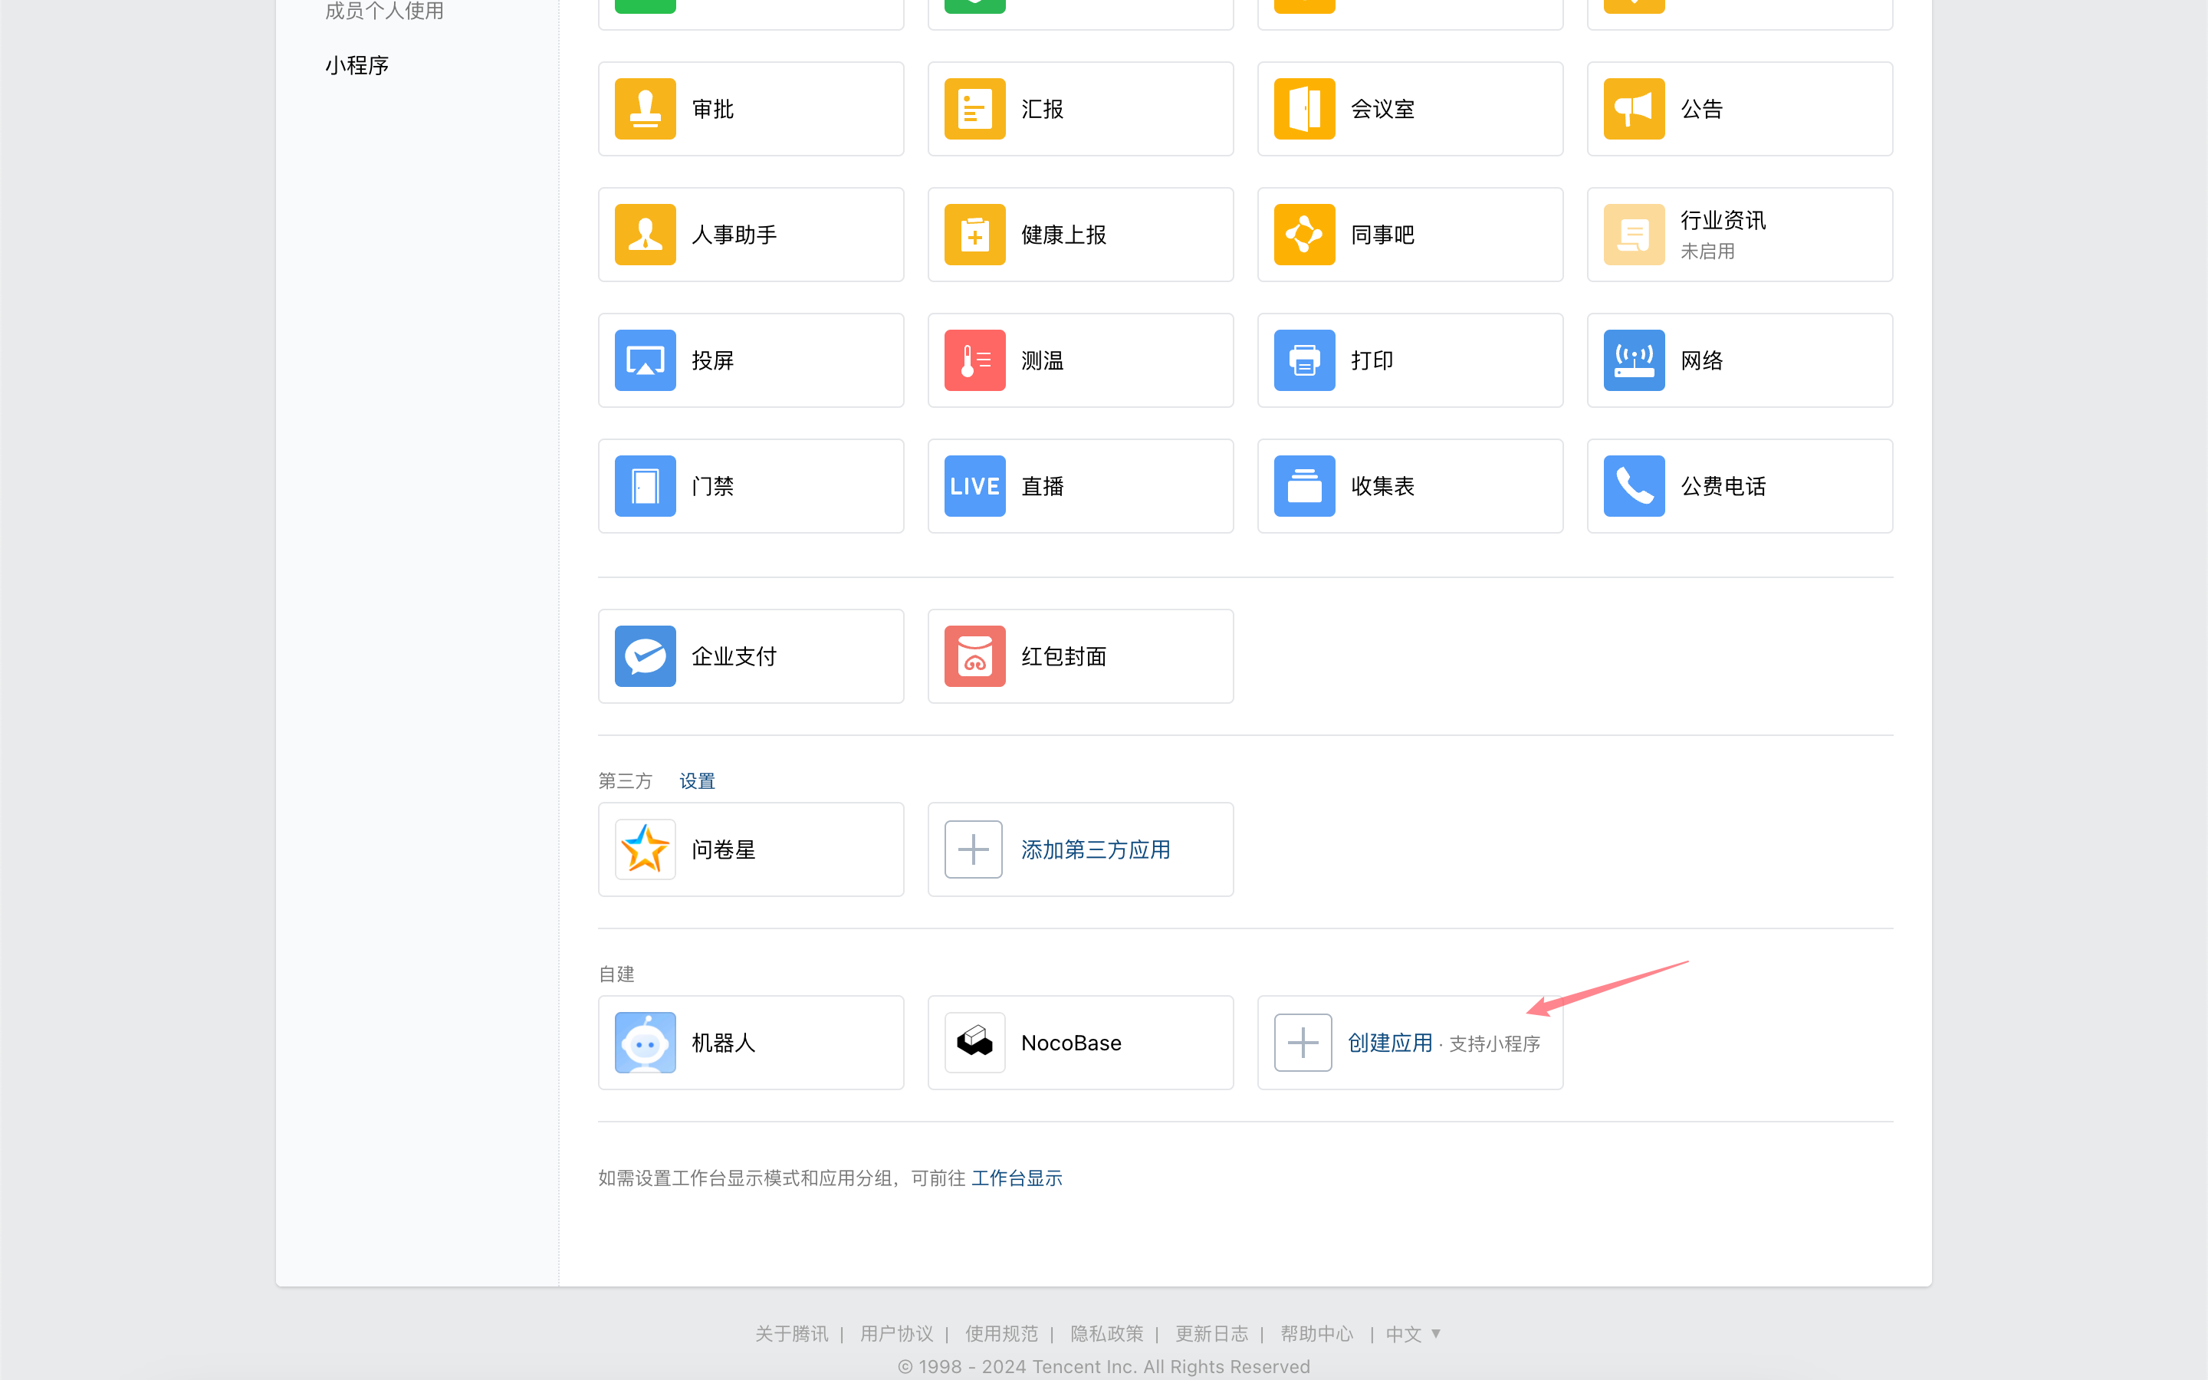
Task: Click the 公告 megaphone icon
Action: pos(1633,109)
